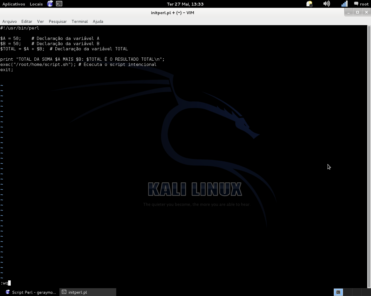
Task: Open the Pesquisar menu
Action: coord(58,21)
